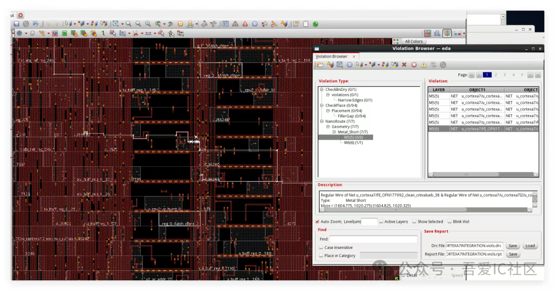Click zoom-to-violation icon in Violation Browser toolbar

click(x=340, y=65)
